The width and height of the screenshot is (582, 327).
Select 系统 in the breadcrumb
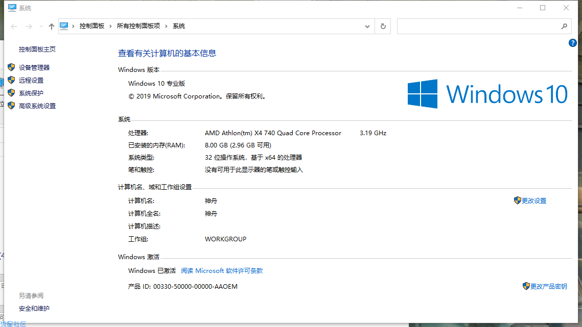[179, 26]
